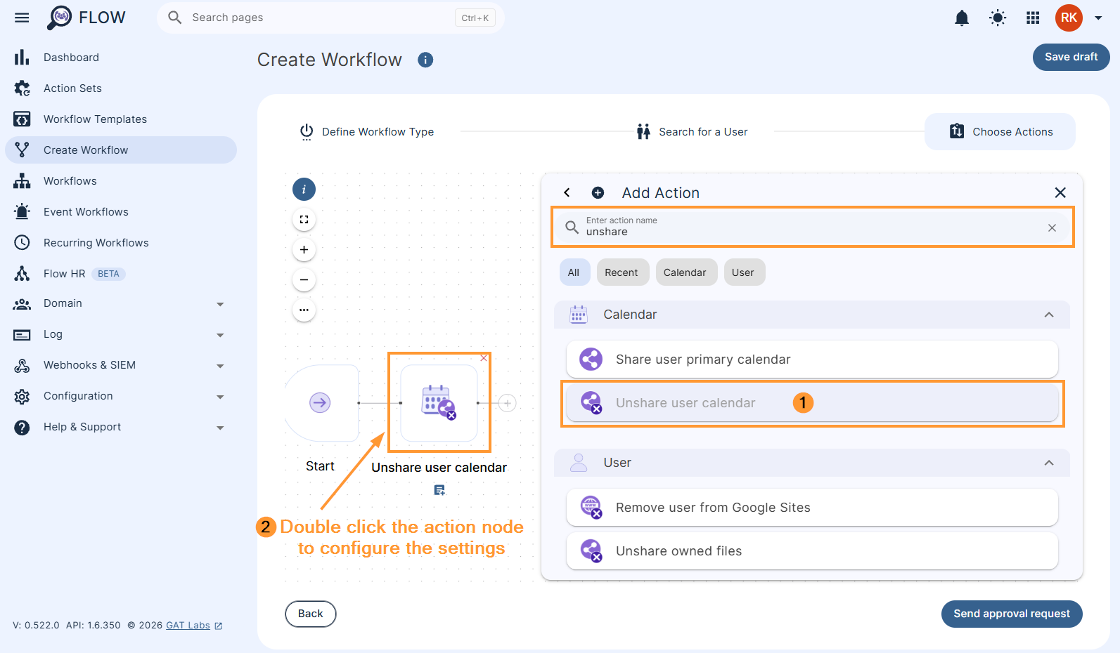Click the Event Workflows alarm icon

[22, 212]
